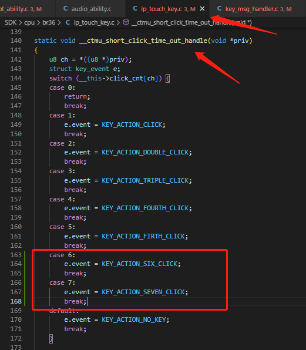
Task: Click 'case 0:' on line 145
Action: click(x=62, y=87)
